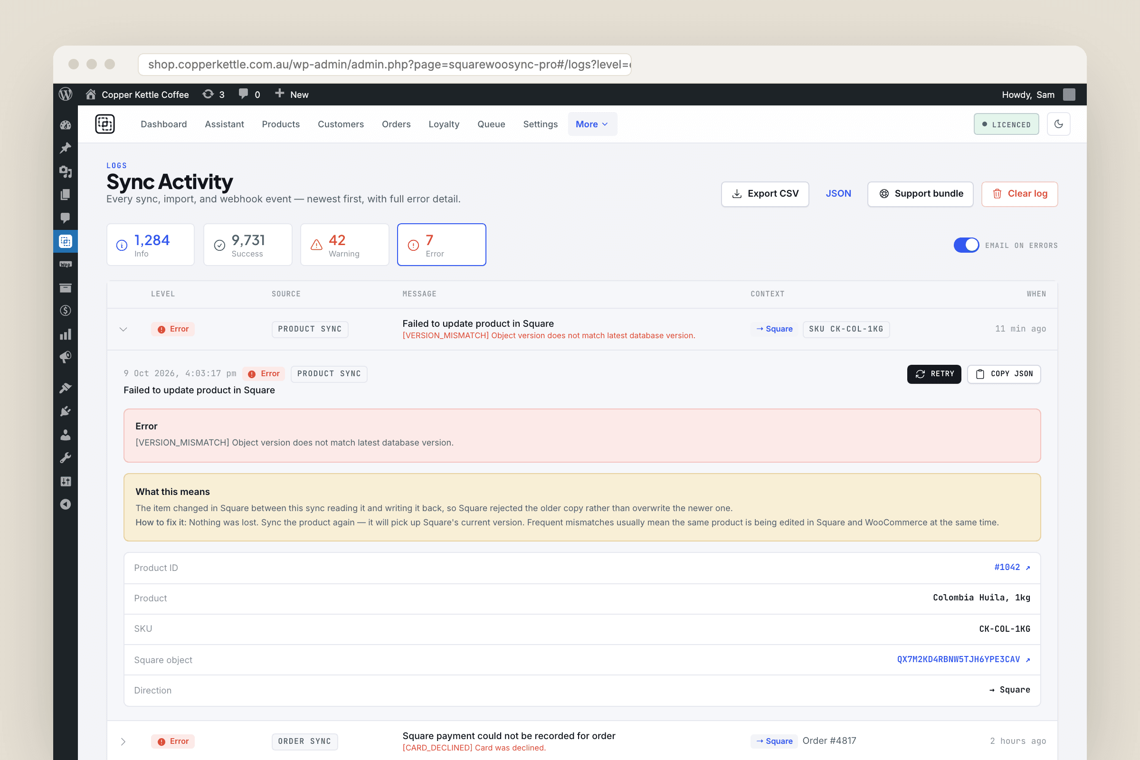Toggle the Error filter card

(x=442, y=245)
